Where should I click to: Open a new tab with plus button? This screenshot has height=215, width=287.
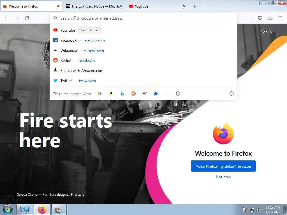click(x=195, y=6)
